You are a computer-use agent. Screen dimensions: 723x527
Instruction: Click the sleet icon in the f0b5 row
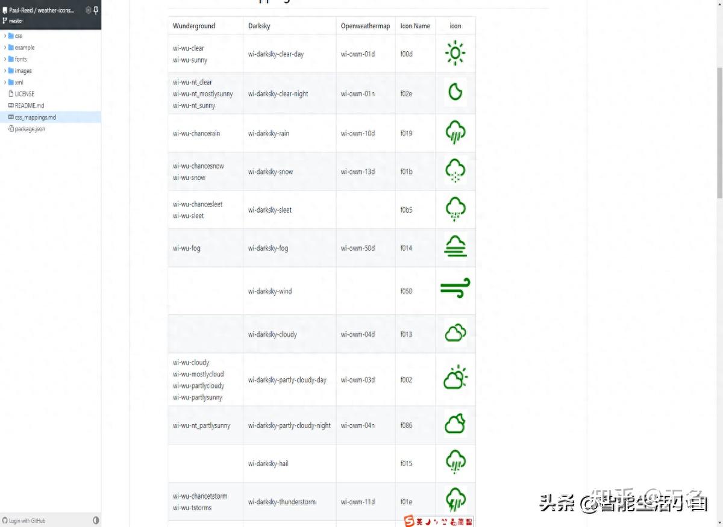tap(455, 210)
